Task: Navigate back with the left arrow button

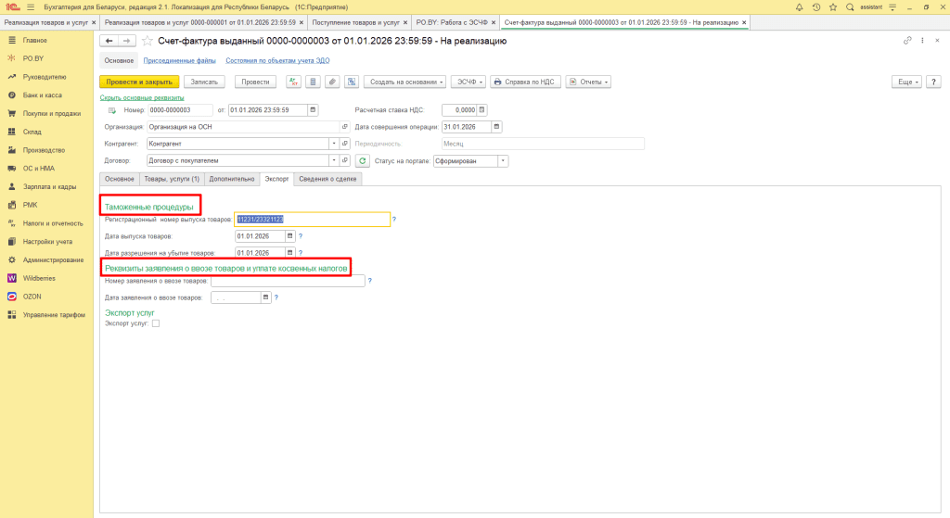Action: [109, 41]
